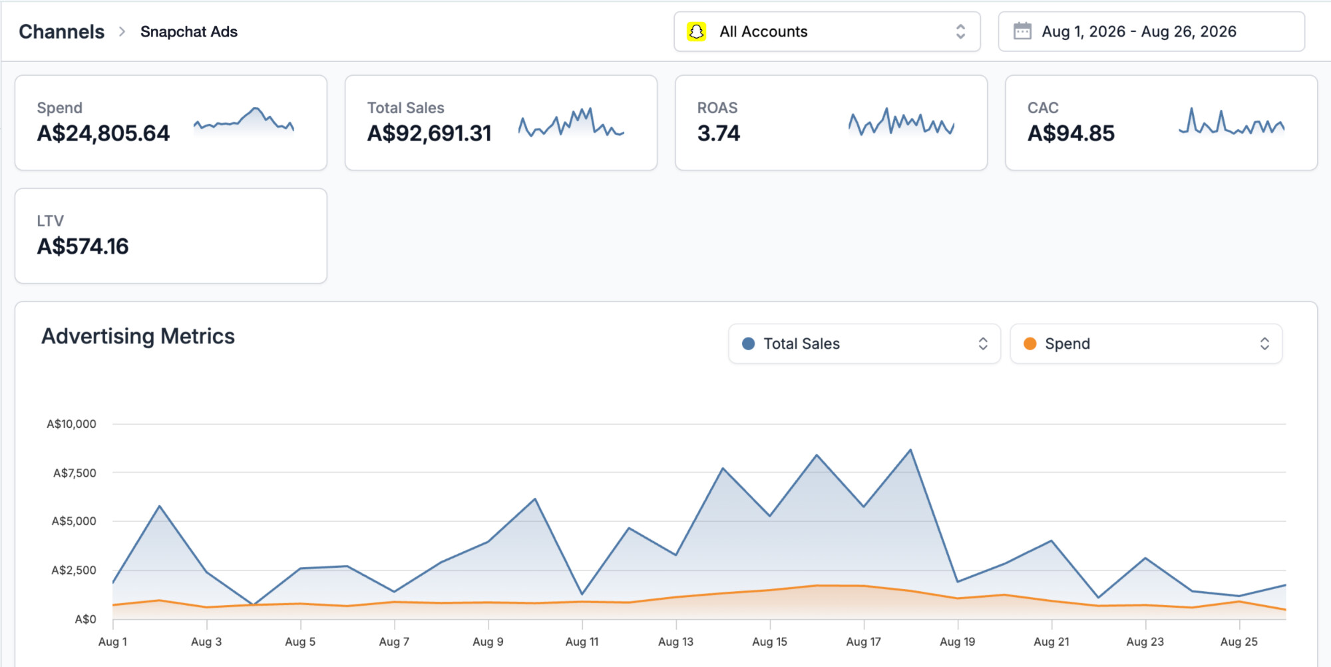Select the Spend value A$24,805.64

pos(103,133)
